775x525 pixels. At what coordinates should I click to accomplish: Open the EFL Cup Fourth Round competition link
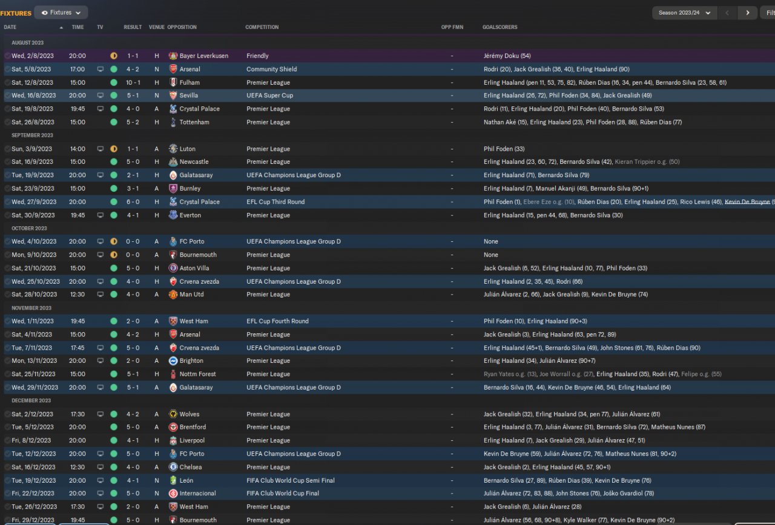[277, 321]
